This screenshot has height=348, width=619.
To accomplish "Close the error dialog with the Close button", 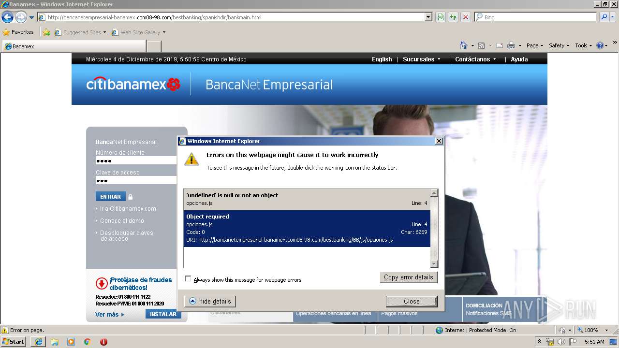I will click(412, 301).
